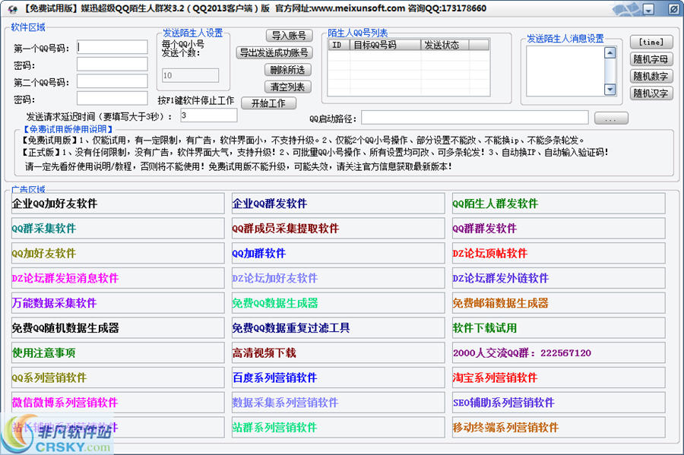The image size is (684, 455).
Task: Open the DZ论坛顶帖软件 ad link
Action: pyautogui.click(x=559, y=253)
